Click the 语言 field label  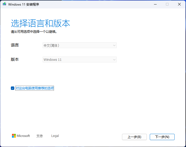click(15, 45)
